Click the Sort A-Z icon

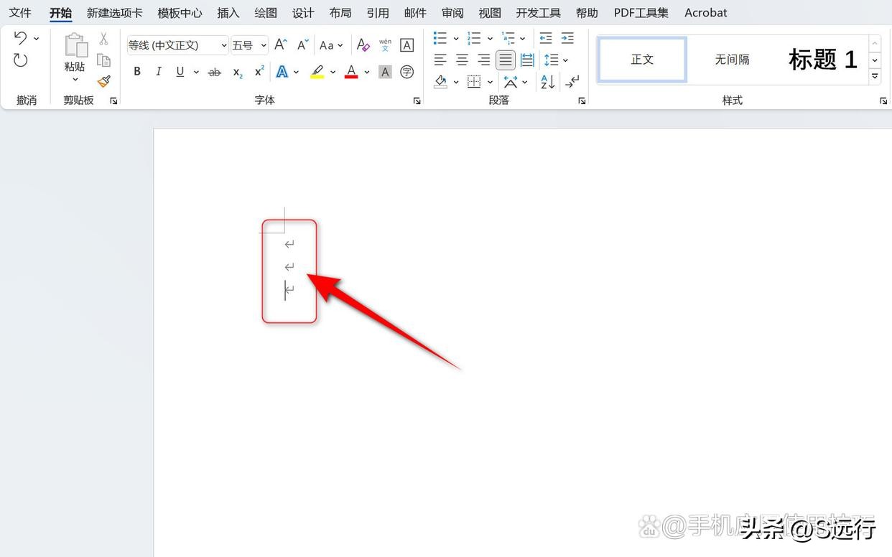(548, 82)
